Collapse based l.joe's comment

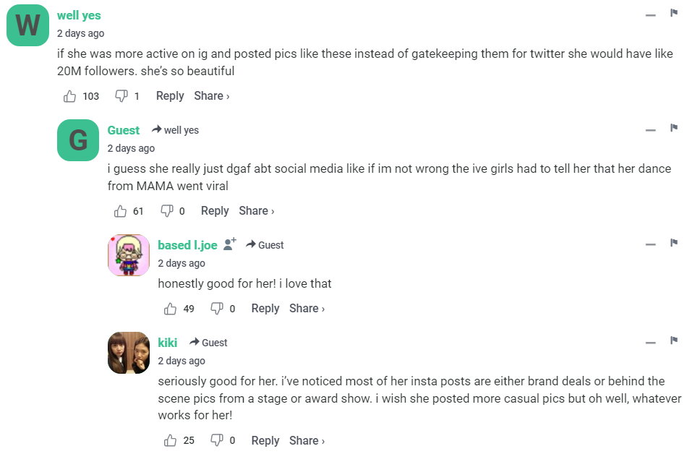(x=651, y=245)
